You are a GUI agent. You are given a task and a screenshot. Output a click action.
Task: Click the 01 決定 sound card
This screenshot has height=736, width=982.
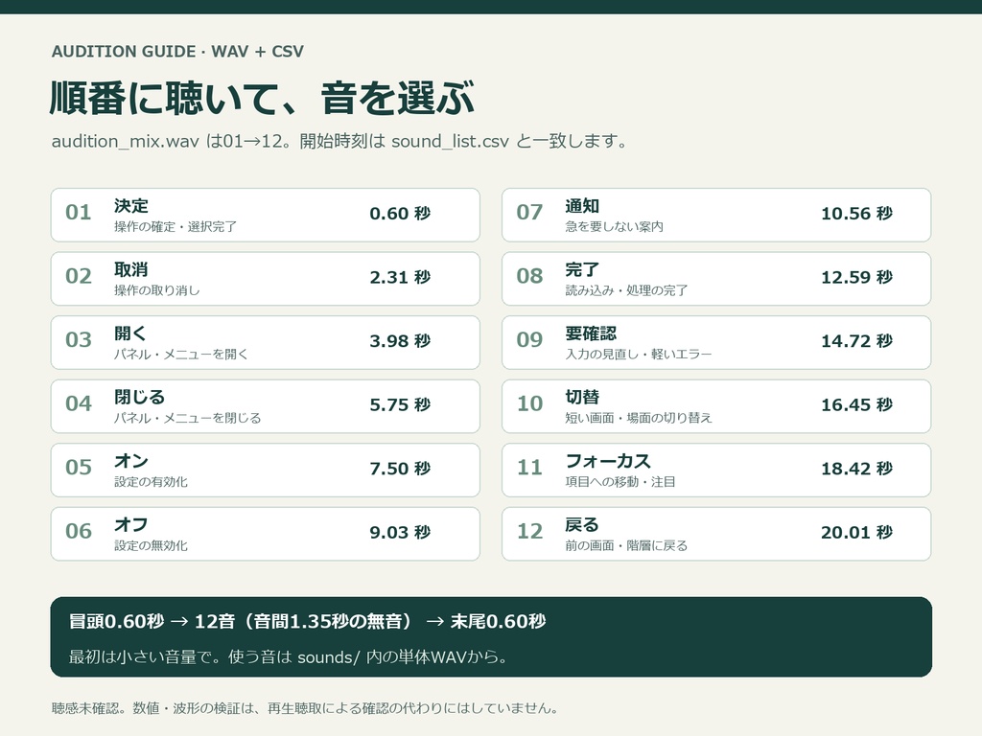click(x=265, y=215)
